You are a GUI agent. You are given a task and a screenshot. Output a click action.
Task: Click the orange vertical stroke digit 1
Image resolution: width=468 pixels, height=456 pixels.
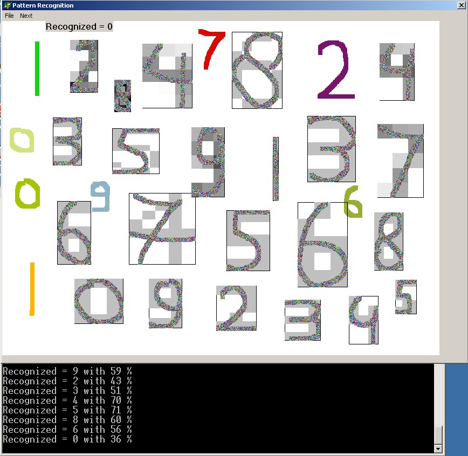32,288
